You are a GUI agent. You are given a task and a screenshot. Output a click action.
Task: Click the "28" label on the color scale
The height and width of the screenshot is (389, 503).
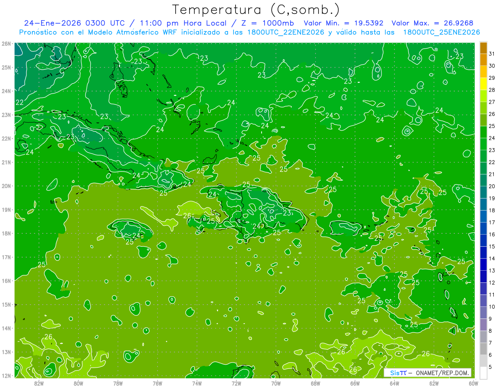492,90
